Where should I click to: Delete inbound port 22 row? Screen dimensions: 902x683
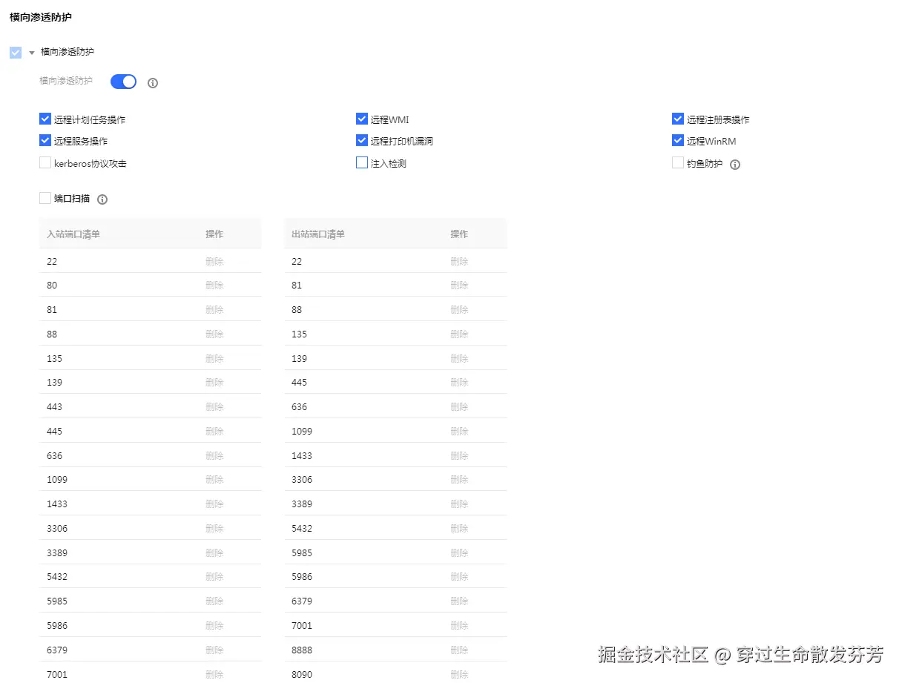[x=214, y=261]
